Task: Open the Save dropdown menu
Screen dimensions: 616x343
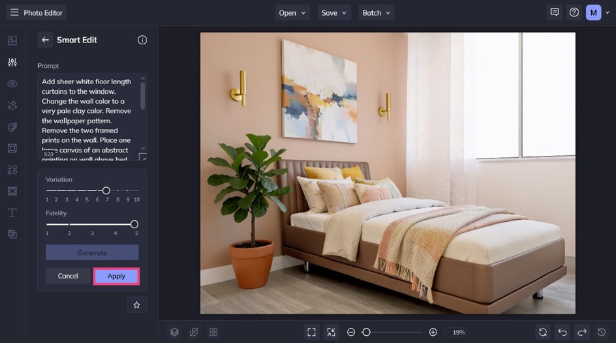Action: [334, 12]
